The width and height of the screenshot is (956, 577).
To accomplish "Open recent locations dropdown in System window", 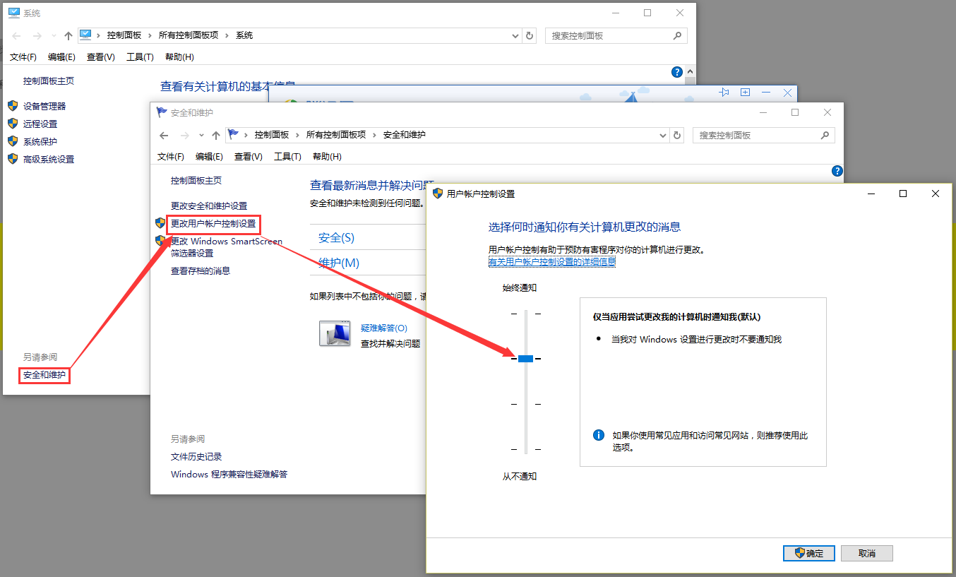I will tap(54, 35).
